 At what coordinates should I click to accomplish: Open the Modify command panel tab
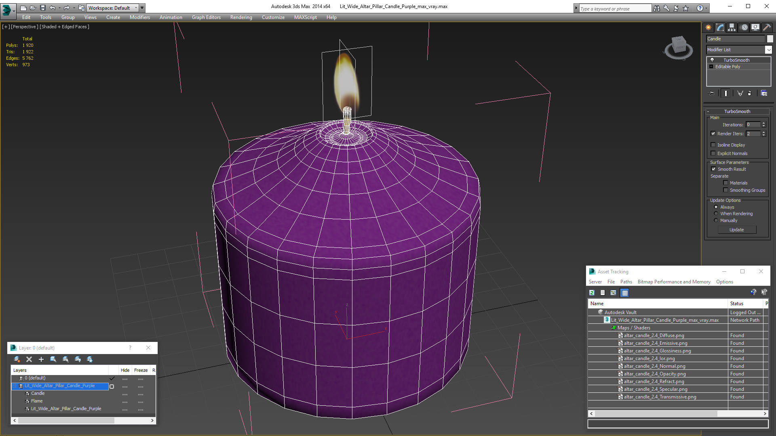click(x=720, y=27)
